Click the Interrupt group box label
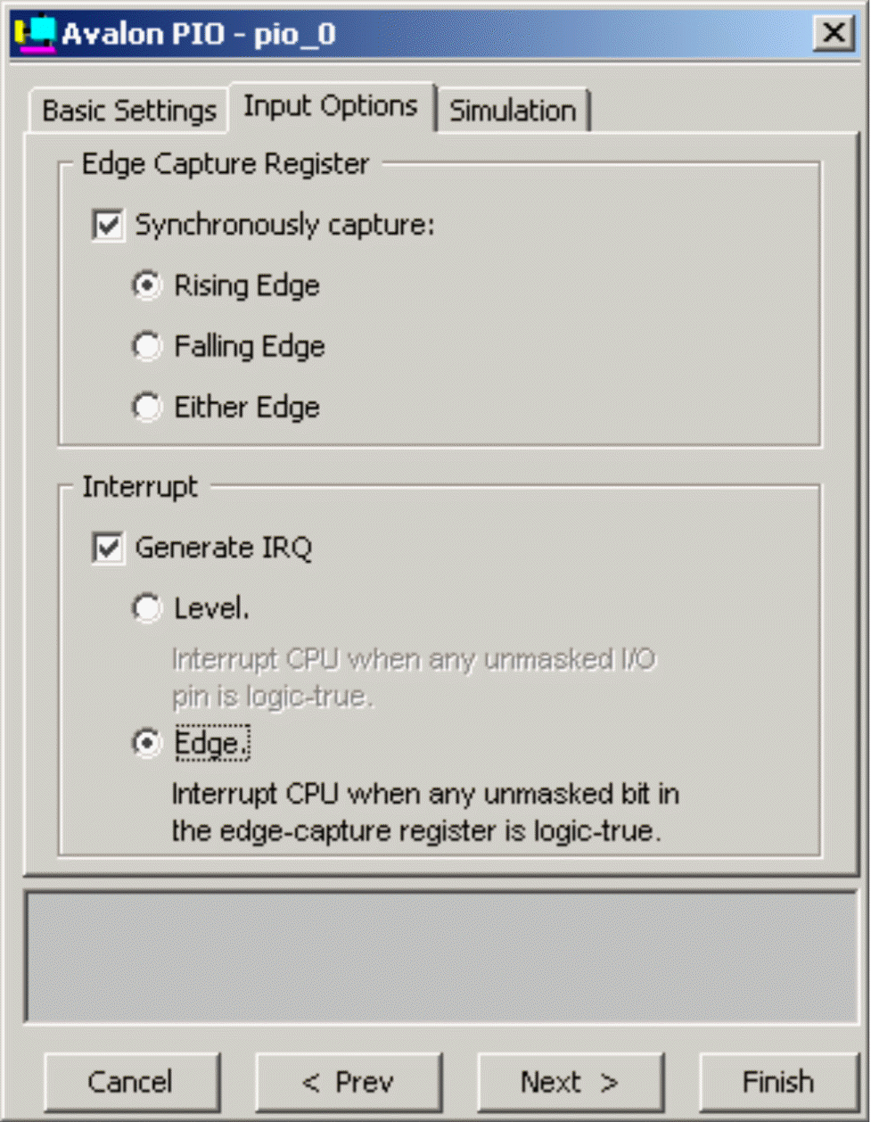 (x=140, y=487)
